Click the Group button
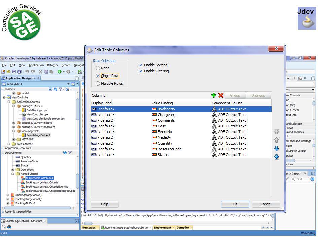 [235, 95]
